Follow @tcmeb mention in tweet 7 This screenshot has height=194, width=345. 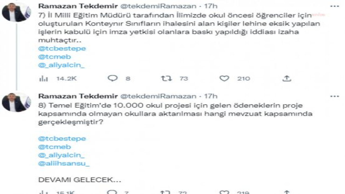point(55,57)
